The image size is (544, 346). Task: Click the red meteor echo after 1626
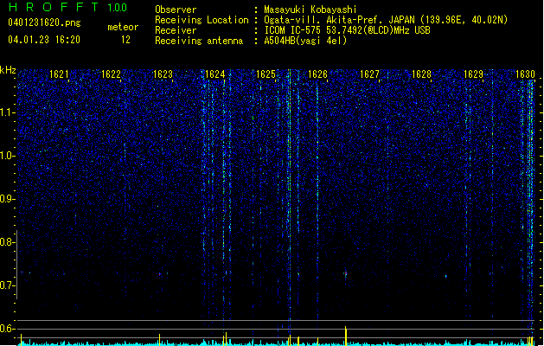(346, 274)
